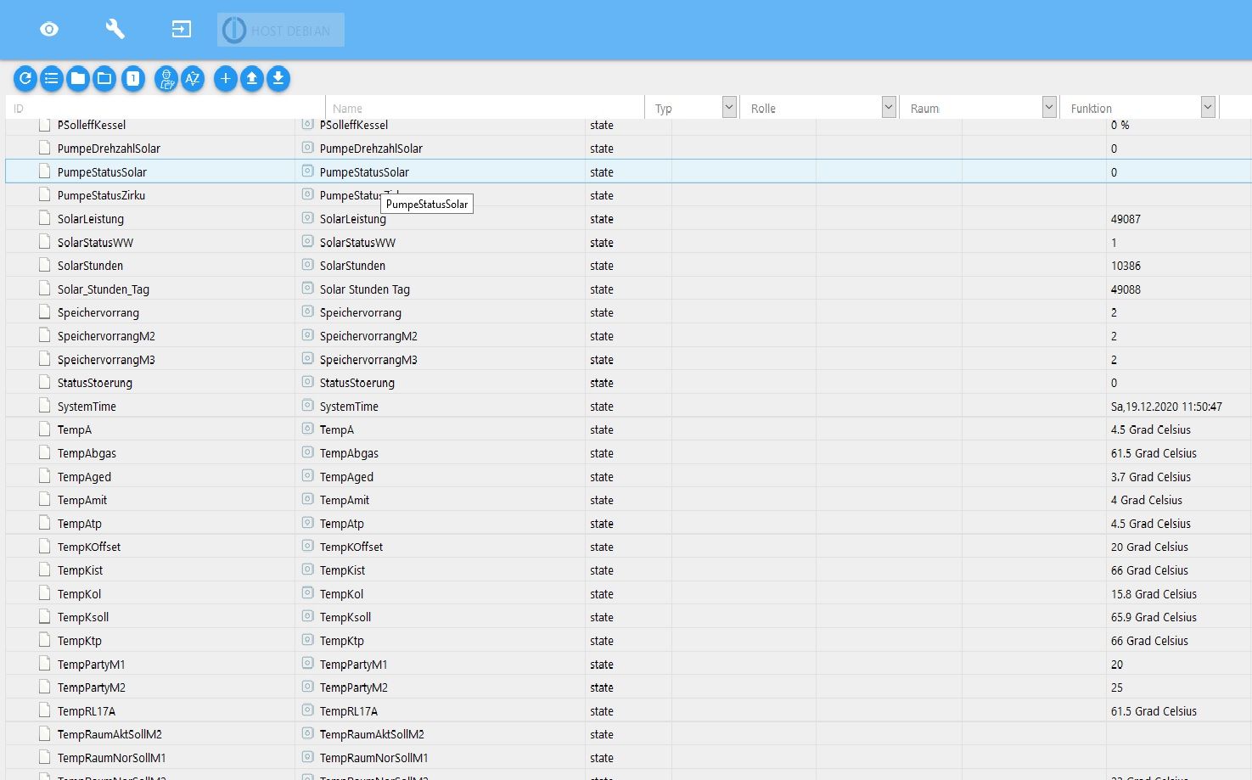Select the TempAged ID entry

coord(84,477)
